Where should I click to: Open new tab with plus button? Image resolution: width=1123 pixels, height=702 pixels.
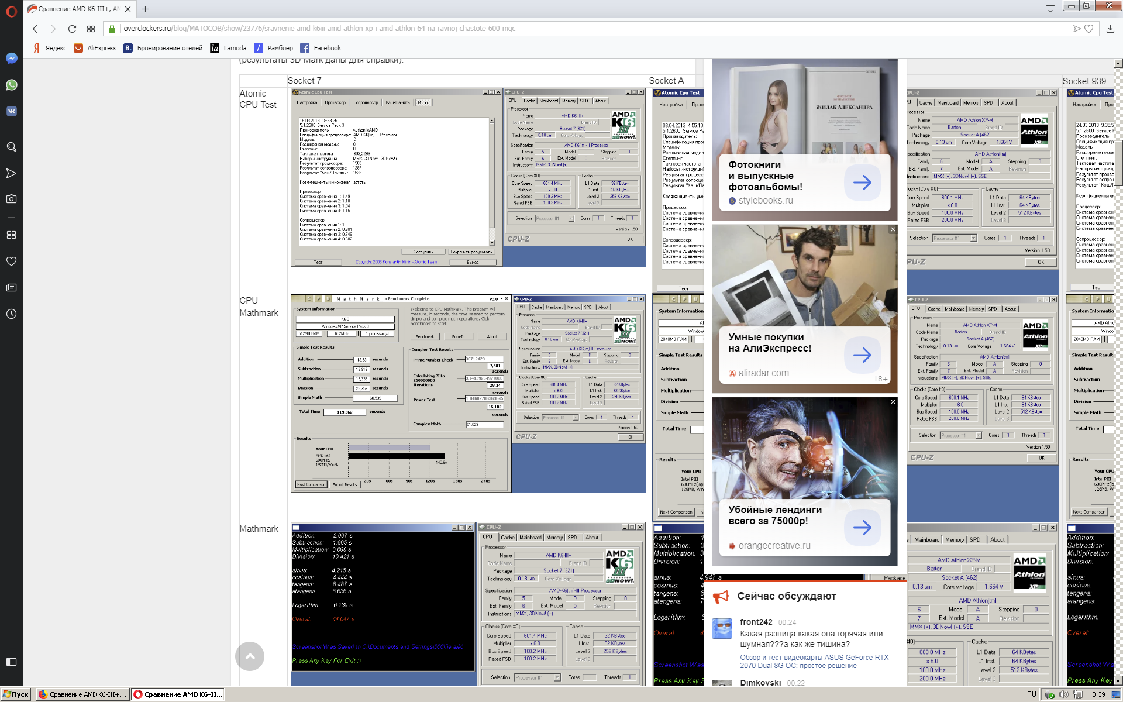click(146, 9)
